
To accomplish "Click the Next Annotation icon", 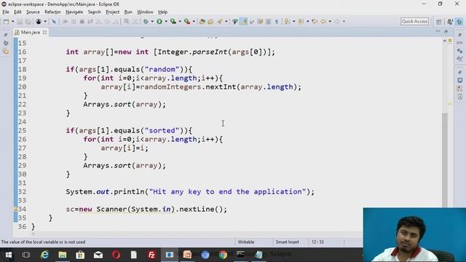I will (287, 21).
